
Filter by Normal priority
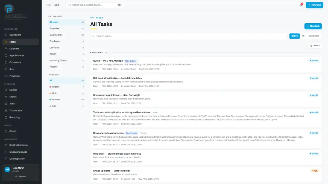[x=67, y=100]
